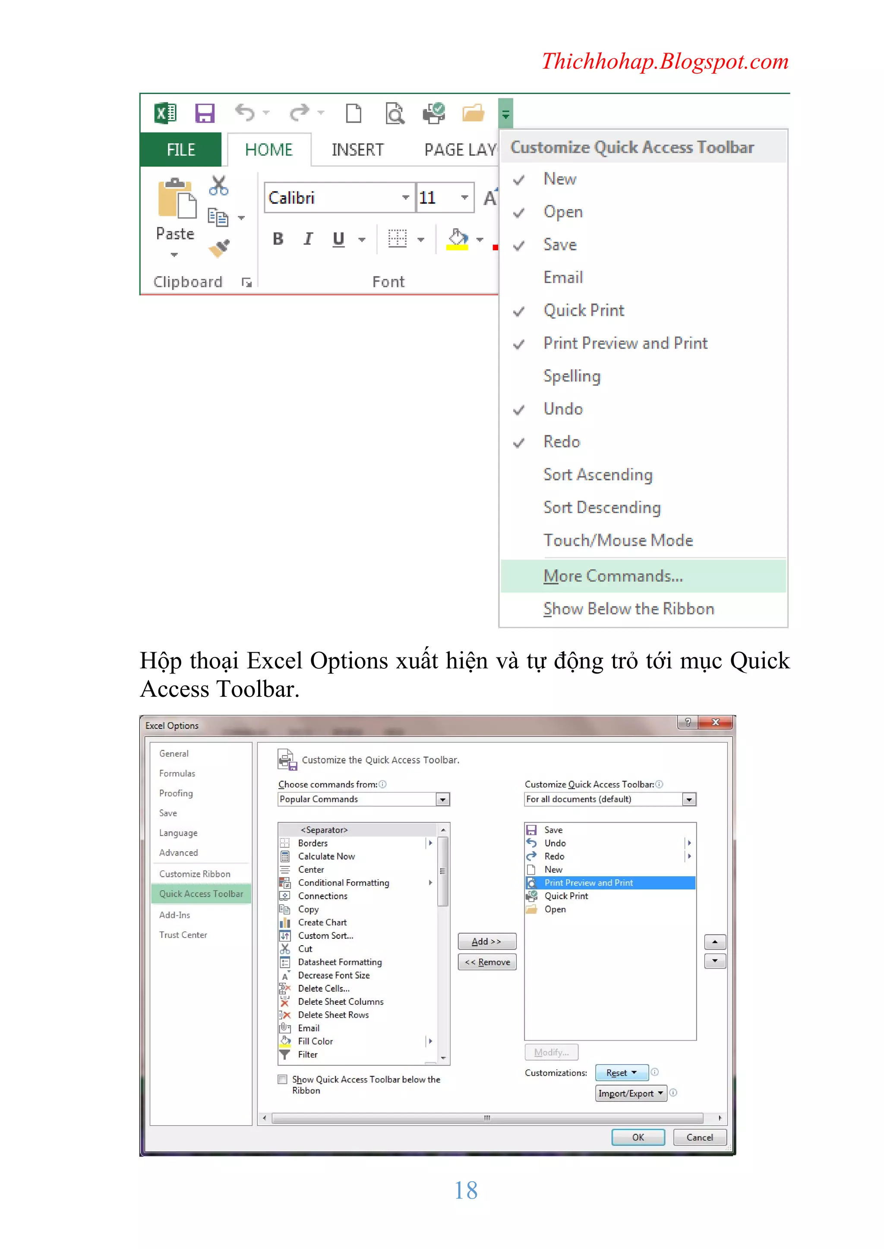Click the Redo arrow icon in toolbar

[x=300, y=113]
